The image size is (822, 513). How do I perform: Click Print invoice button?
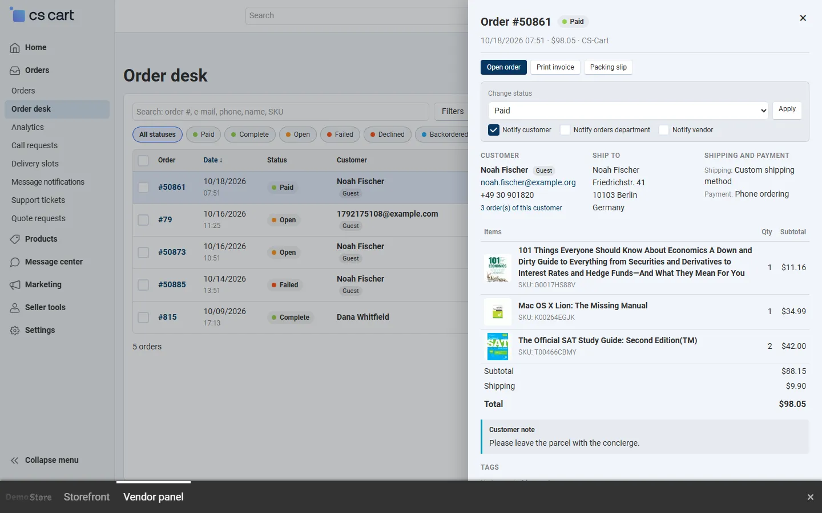[x=555, y=67]
